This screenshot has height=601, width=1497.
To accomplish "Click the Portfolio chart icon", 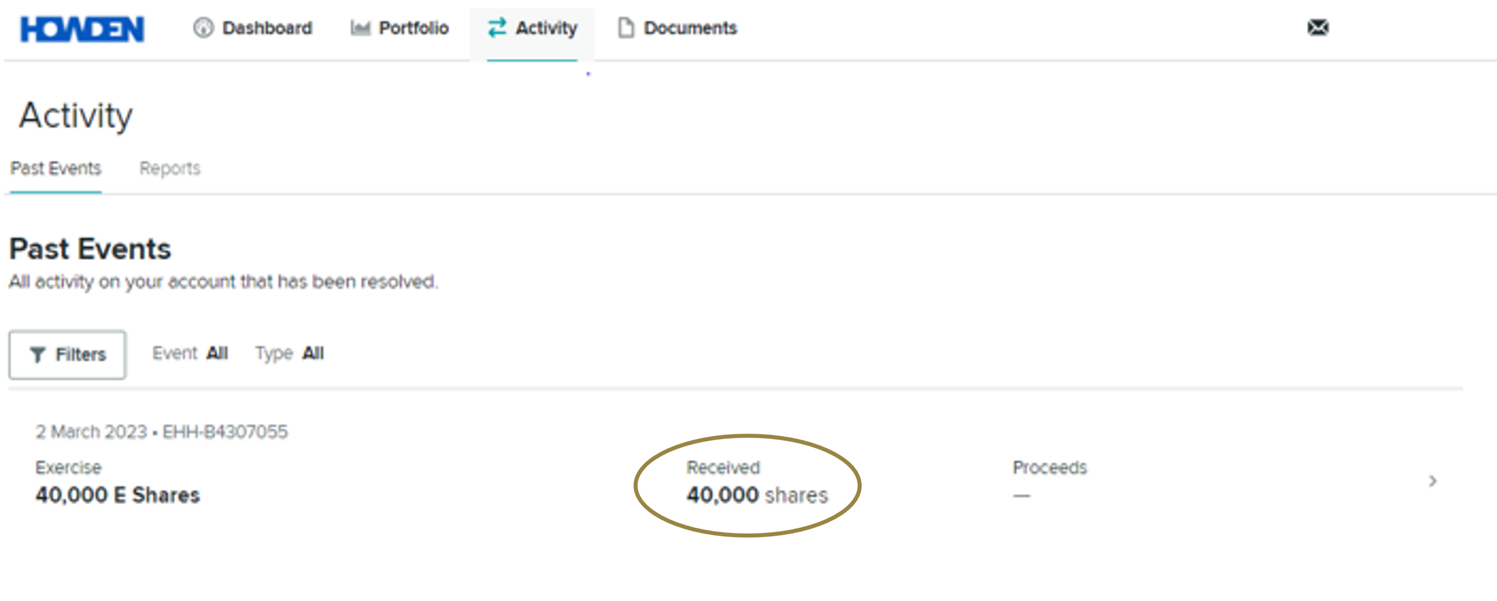I will click(360, 28).
